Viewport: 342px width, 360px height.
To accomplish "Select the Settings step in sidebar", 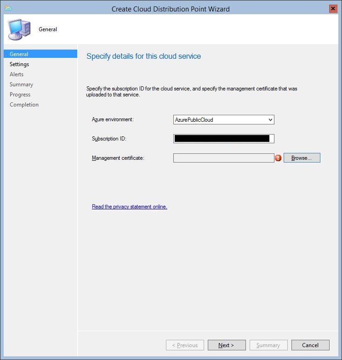I will point(19,64).
